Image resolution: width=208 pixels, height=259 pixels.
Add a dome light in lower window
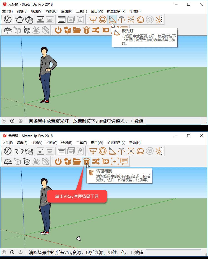(140, 151)
